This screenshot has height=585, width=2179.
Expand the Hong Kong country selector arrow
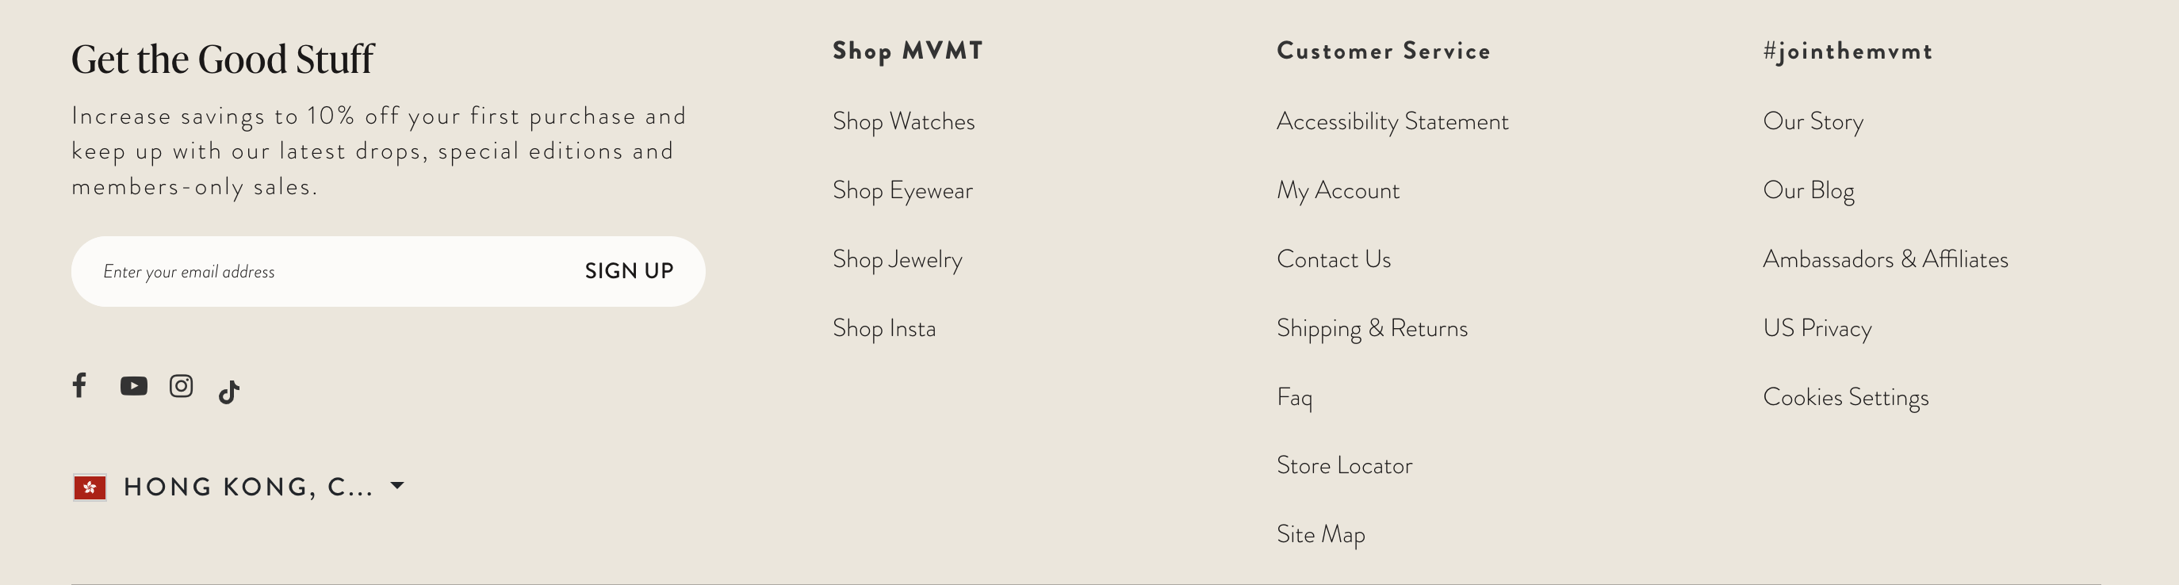[x=397, y=486]
